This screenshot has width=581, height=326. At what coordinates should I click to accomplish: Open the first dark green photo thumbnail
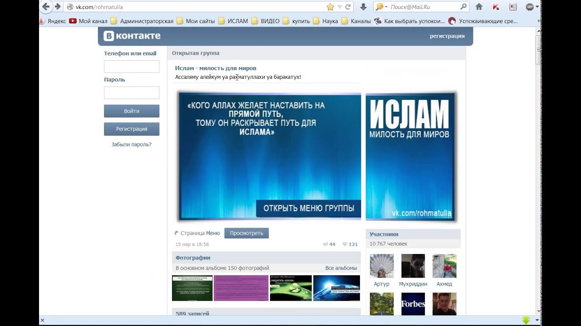(x=192, y=288)
